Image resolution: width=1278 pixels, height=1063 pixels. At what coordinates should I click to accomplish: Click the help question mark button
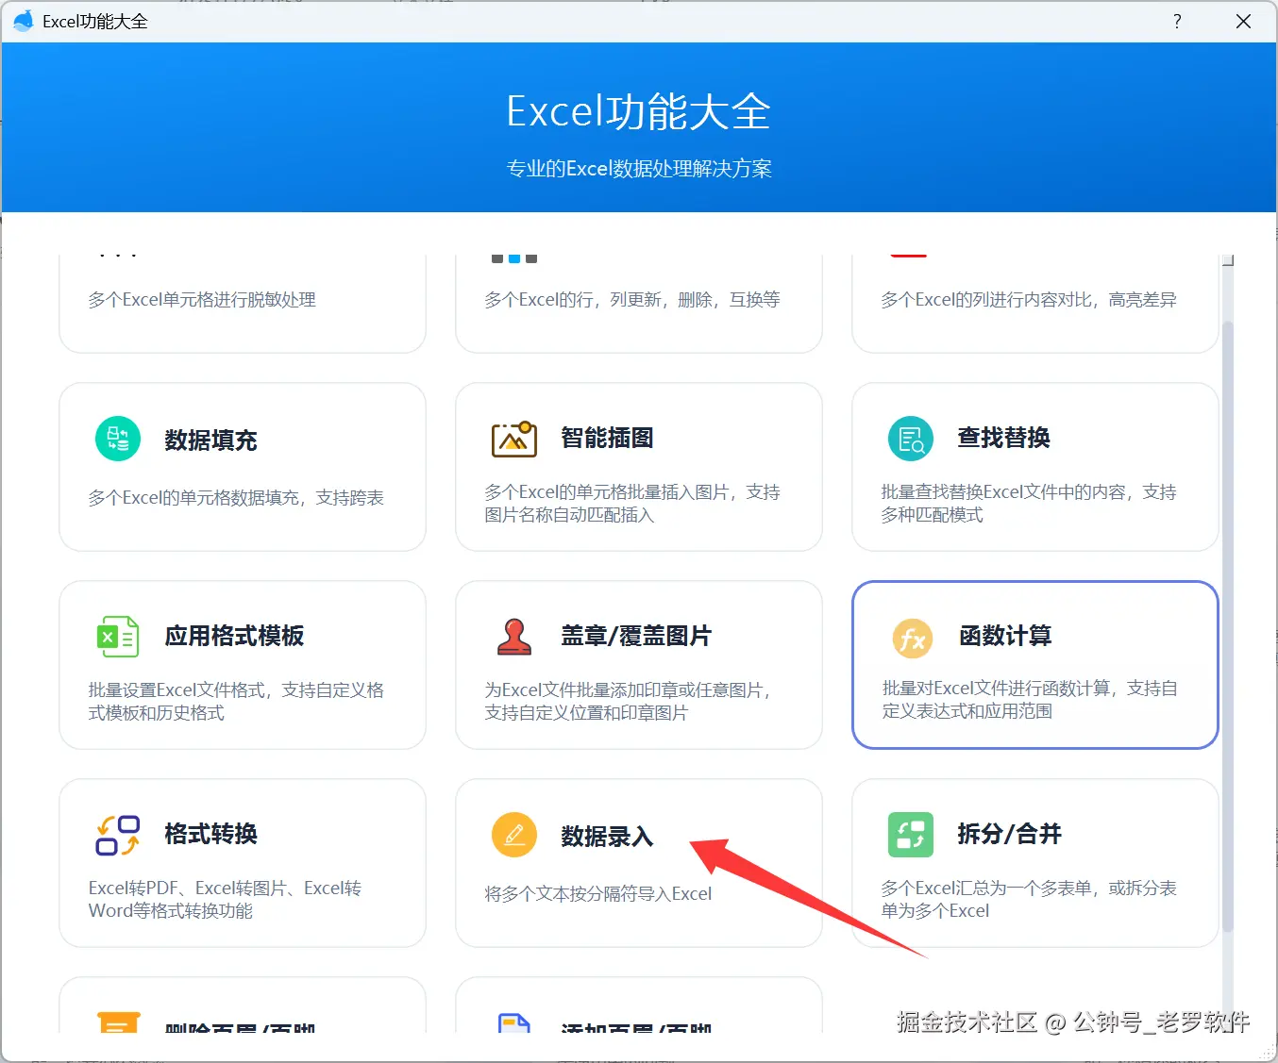1177,21
